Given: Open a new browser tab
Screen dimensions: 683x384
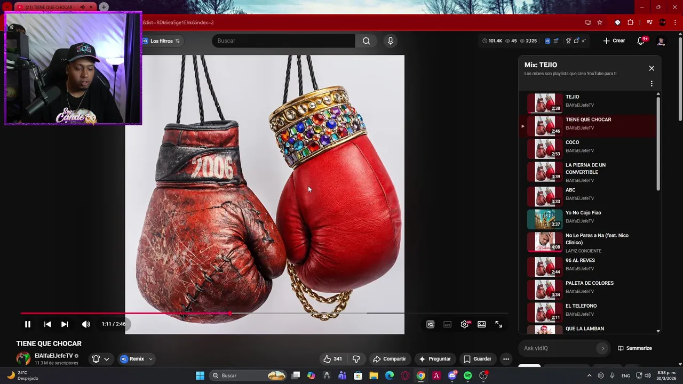Looking at the screenshot, I should [x=104, y=7].
